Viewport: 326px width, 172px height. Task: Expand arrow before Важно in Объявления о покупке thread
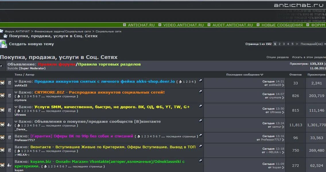(x=16, y=121)
